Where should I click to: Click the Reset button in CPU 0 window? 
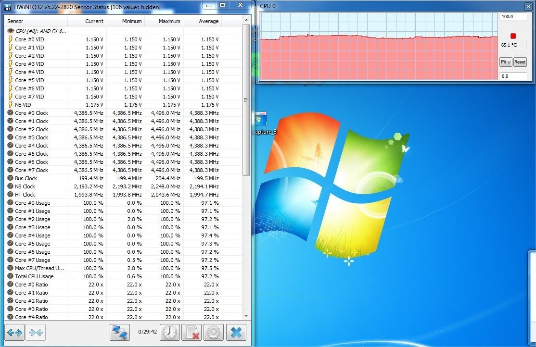click(x=520, y=62)
